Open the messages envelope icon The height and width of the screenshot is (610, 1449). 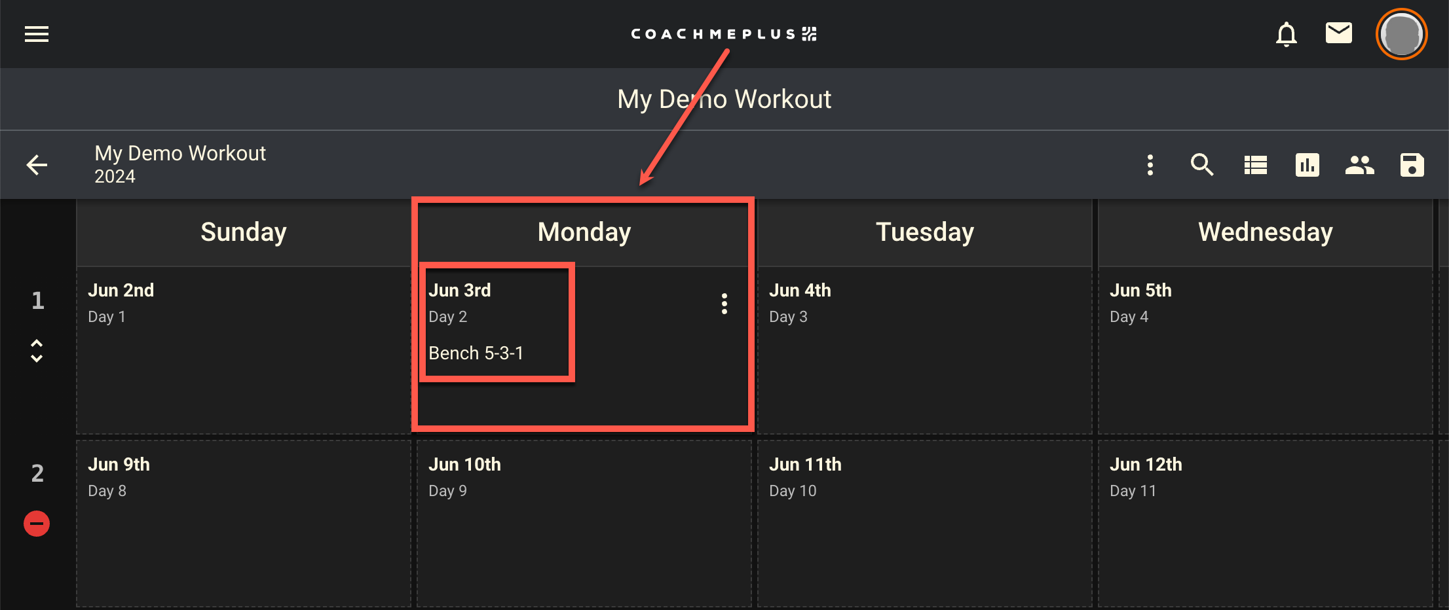coord(1338,33)
